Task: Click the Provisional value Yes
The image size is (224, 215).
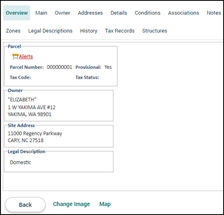Action: (108, 67)
